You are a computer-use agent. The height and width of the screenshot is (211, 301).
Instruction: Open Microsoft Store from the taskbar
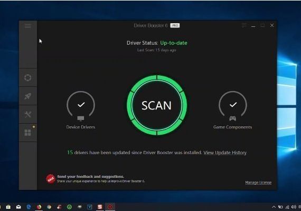click(8, 207)
